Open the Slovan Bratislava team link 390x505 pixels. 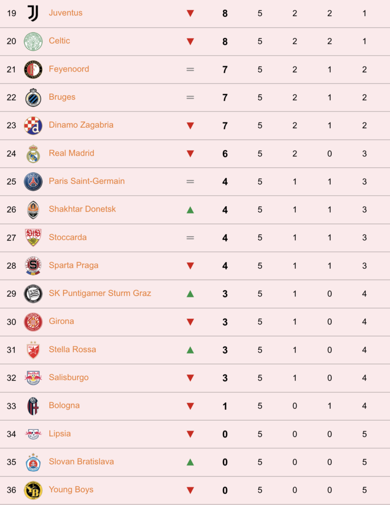[81, 462]
